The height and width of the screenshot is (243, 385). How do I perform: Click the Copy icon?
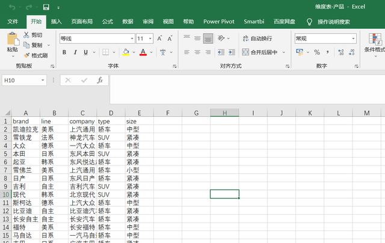tap(26, 45)
